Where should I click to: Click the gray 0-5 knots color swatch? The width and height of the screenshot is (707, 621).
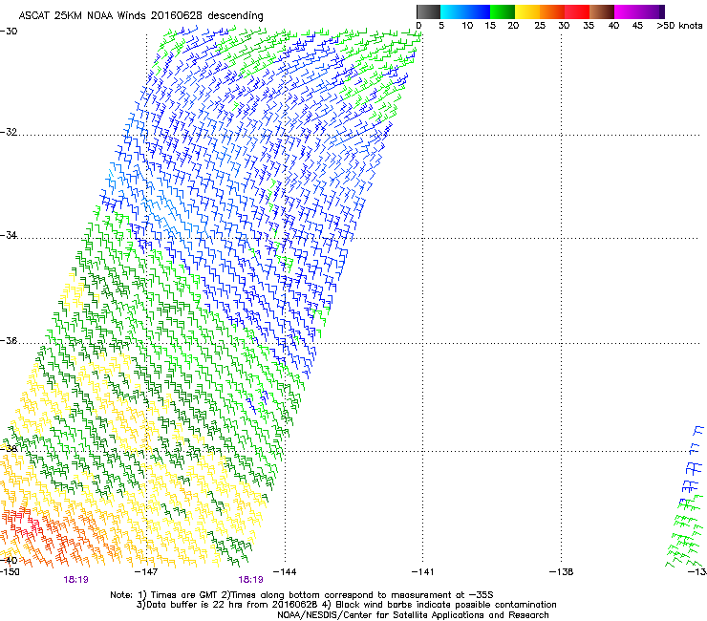[428, 11]
